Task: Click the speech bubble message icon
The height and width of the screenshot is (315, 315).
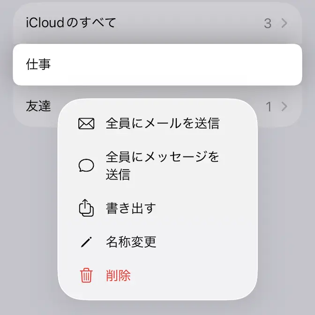Action: coord(86,165)
